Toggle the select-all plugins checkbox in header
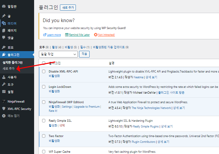Viewport: 219px width, 154px height. tap(44, 63)
